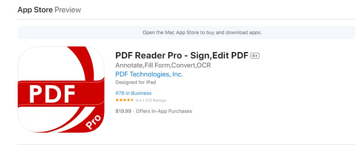Click the Annotate,Fill Form,Convert,OCR subtitle
Viewport: 355px width, 145px height.
tap(163, 65)
